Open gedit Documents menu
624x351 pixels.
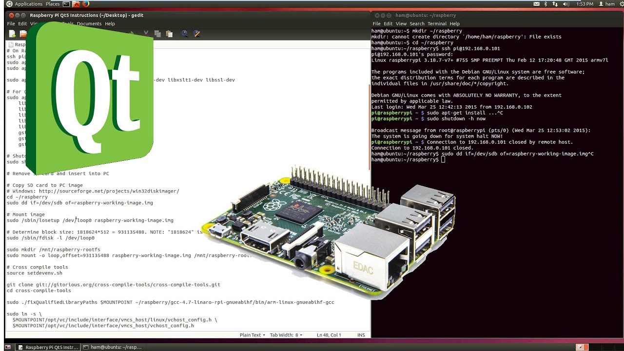point(89,23)
